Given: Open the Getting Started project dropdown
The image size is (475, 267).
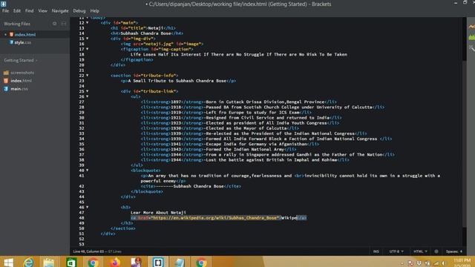Looking at the screenshot, I should (21, 60).
